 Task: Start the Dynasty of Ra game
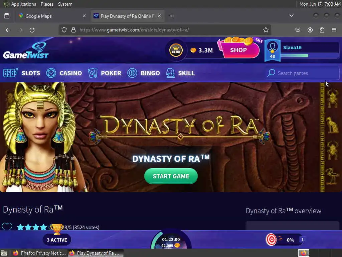tap(171, 176)
